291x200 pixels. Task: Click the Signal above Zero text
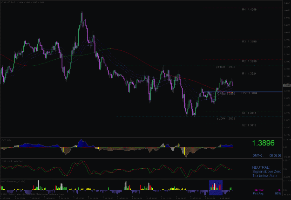click(x=267, y=172)
